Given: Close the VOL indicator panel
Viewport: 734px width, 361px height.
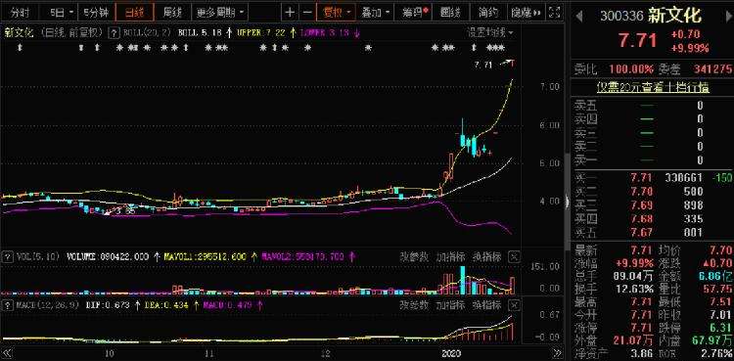Looking at the screenshot, I should 514,256.
